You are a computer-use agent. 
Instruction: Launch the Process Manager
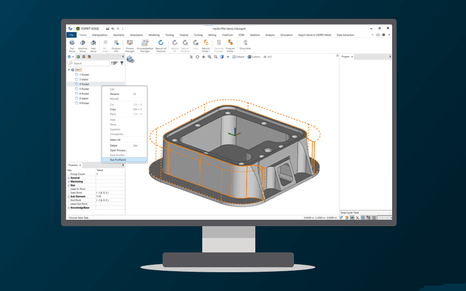130,46
